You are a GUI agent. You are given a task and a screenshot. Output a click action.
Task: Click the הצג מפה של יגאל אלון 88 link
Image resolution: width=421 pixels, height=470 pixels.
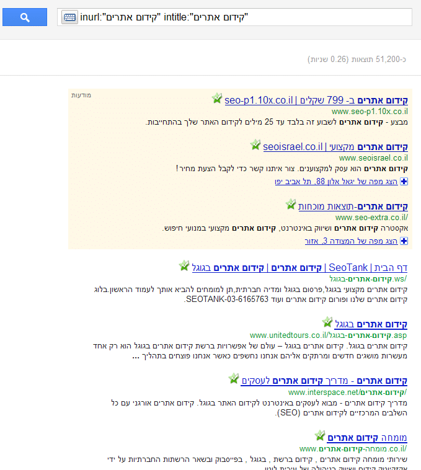336,181
